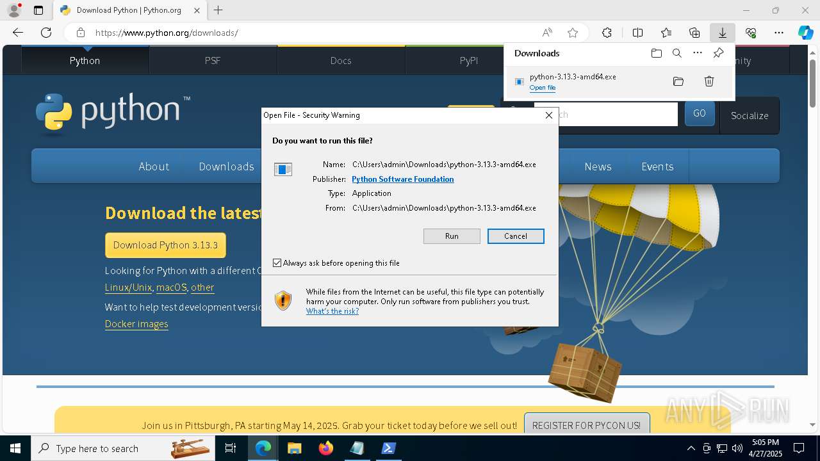The width and height of the screenshot is (820, 461).
Task: View site information padlock icon
Action: tap(80, 33)
